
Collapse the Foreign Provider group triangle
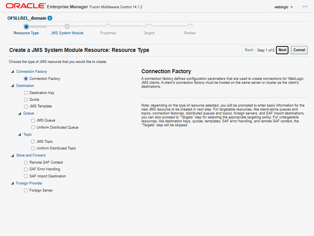click(13, 183)
